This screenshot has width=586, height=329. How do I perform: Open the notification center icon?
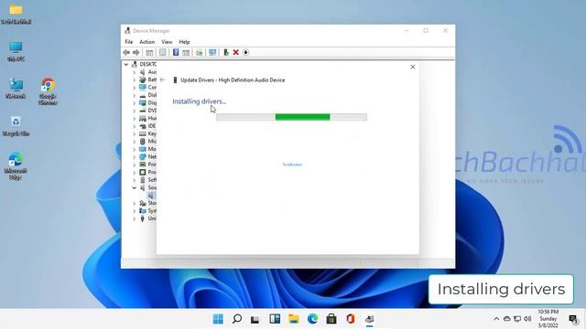tap(573, 319)
